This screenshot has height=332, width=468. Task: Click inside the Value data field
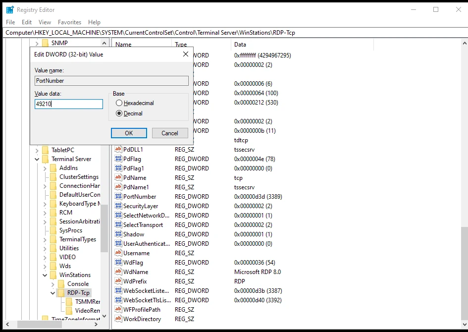tap(68, 104)
